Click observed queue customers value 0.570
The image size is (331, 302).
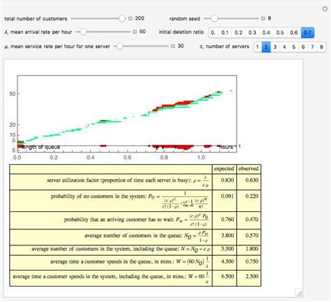pyautogui.click(x=252, y=236)
